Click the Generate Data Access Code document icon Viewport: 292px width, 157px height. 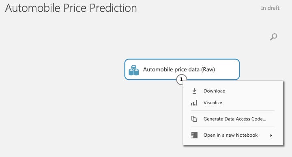(194, 119)
